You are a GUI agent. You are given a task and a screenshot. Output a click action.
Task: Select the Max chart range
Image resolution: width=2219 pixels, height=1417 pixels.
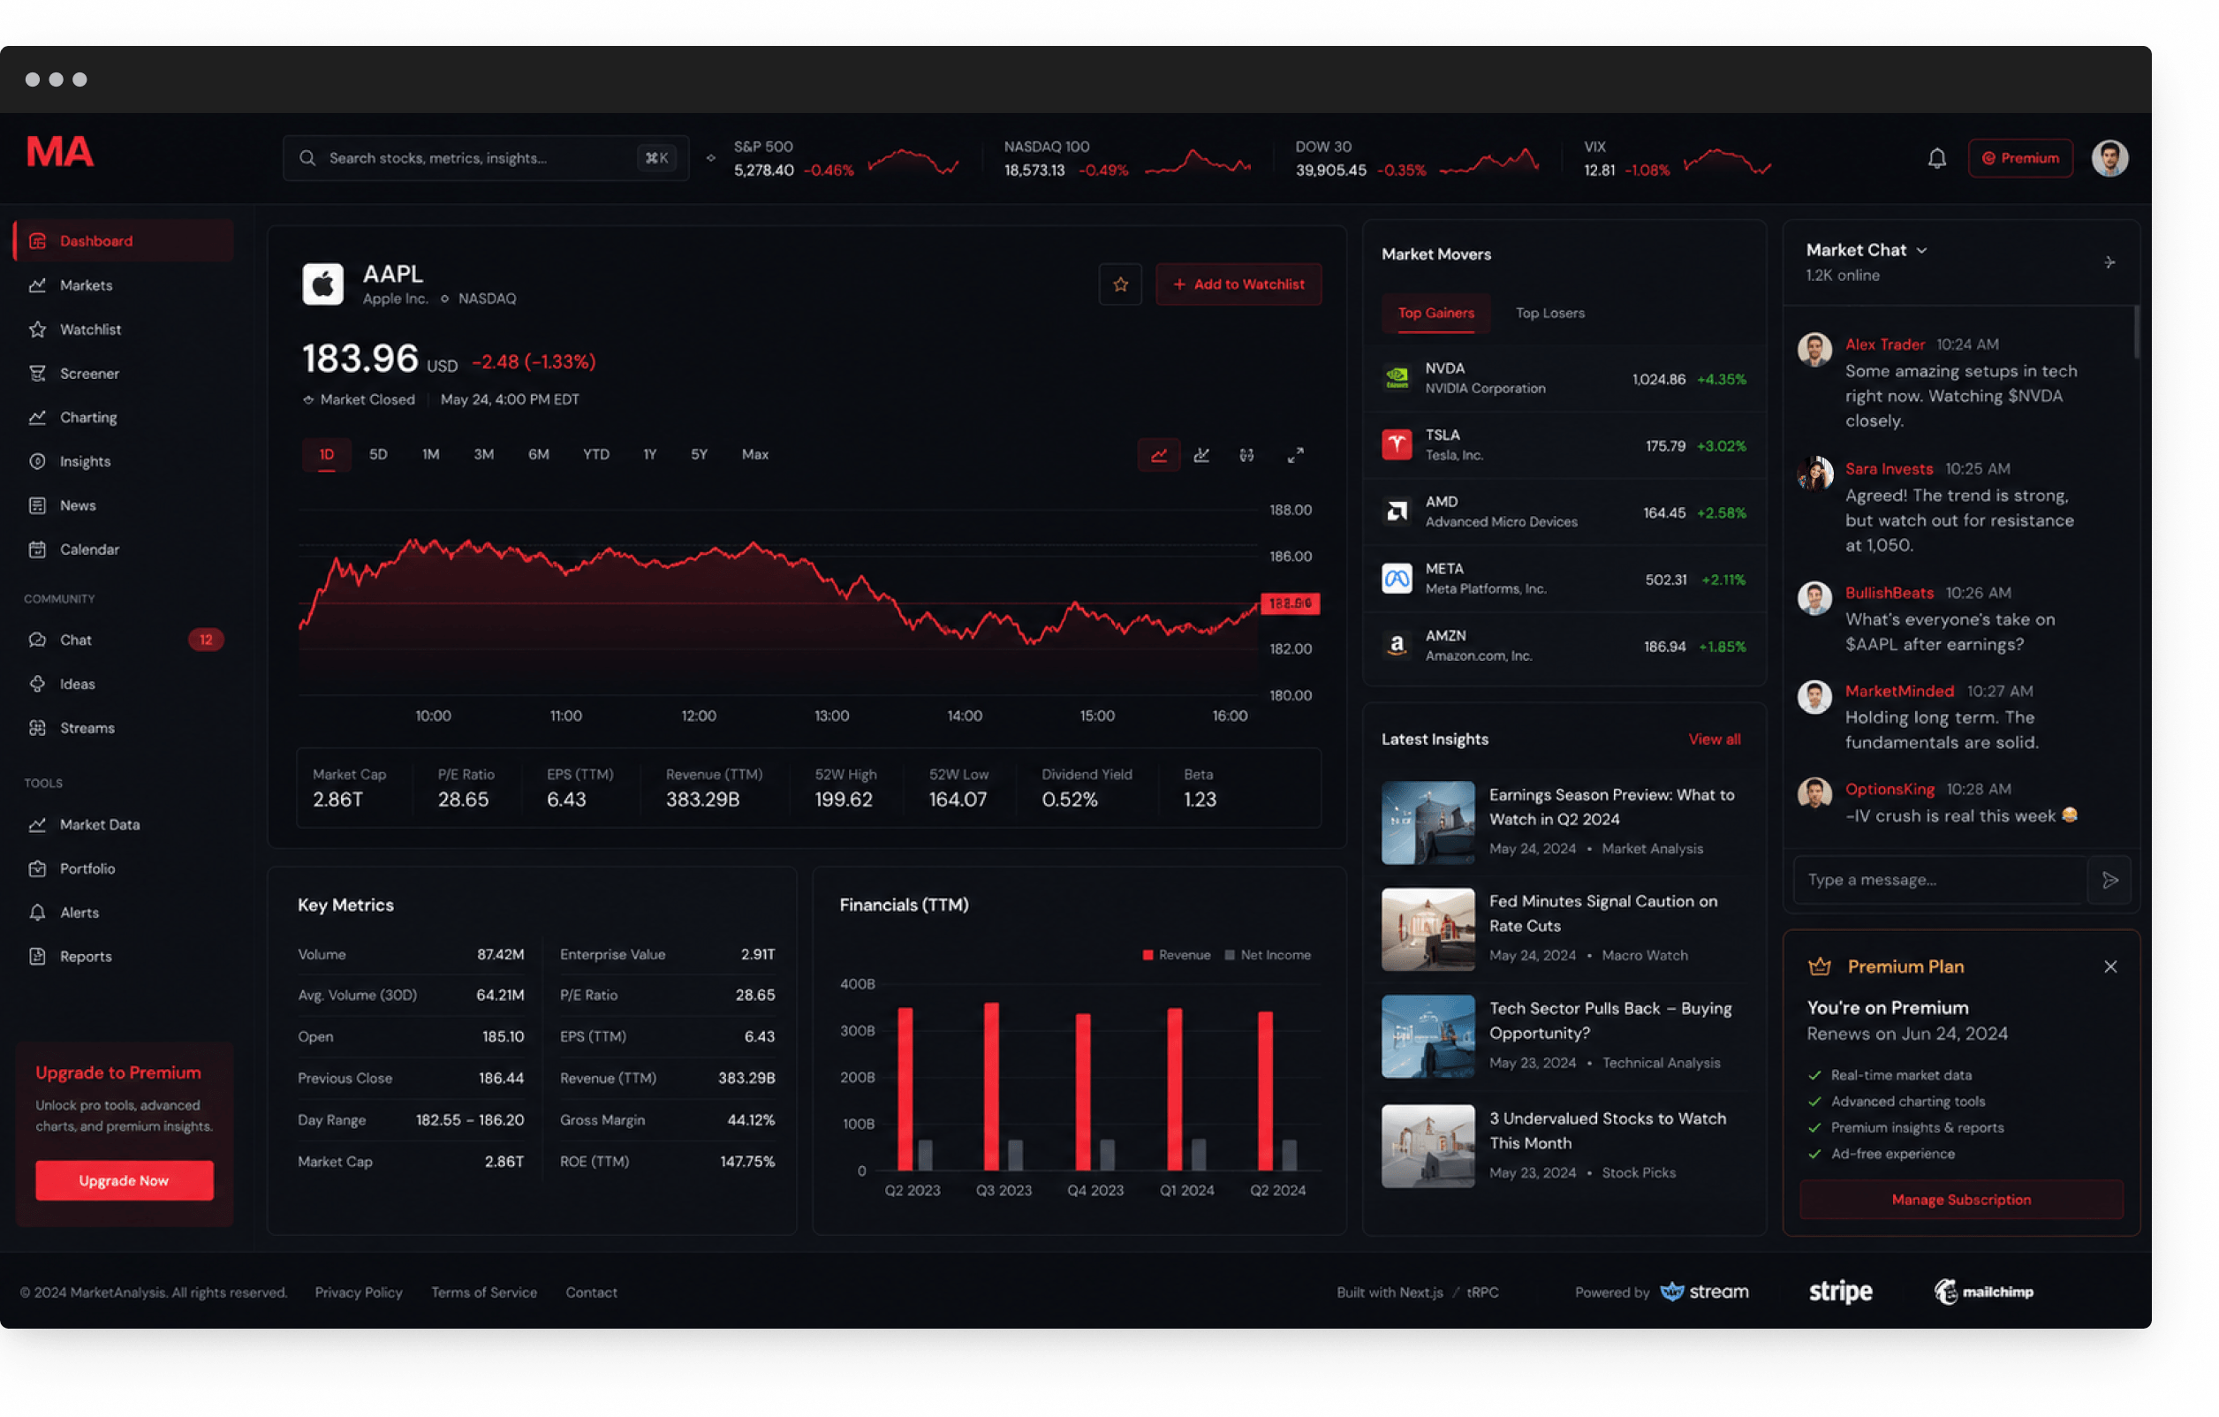[754, 455]
